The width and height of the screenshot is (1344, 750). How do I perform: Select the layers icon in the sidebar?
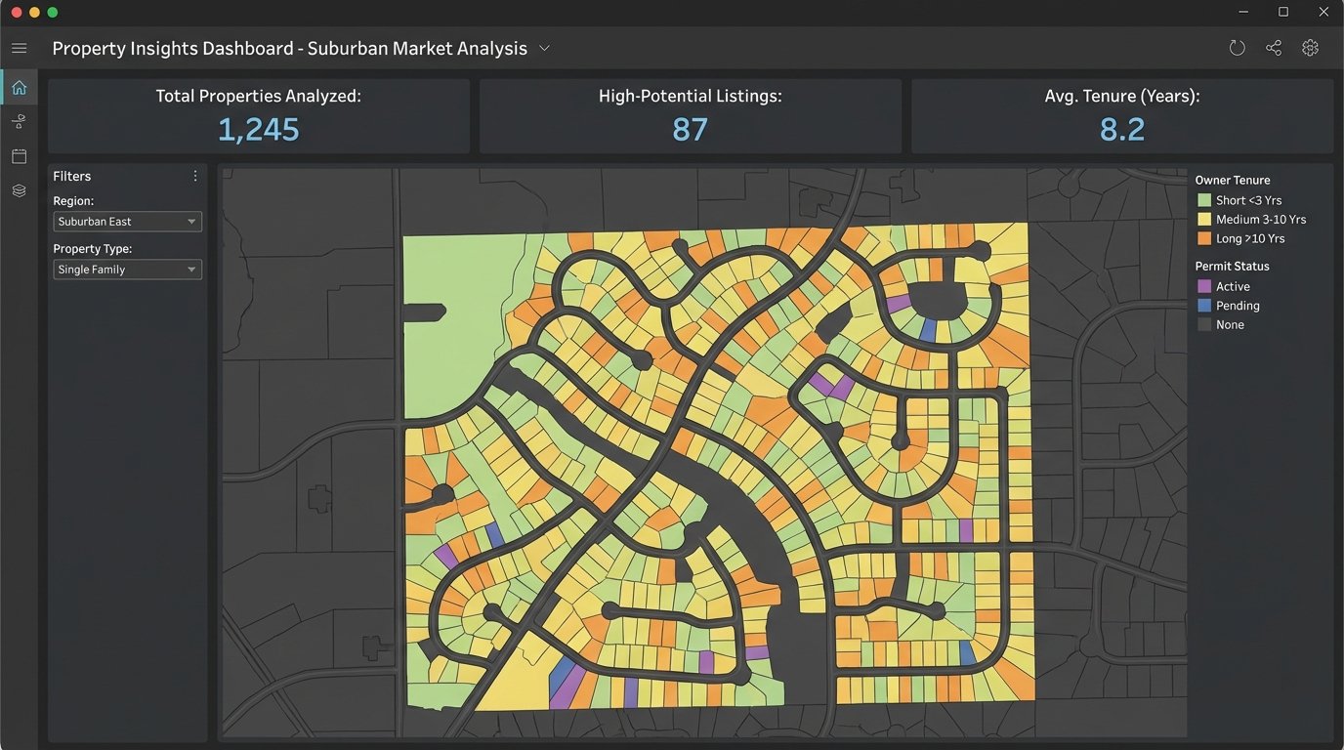point(19,189)
